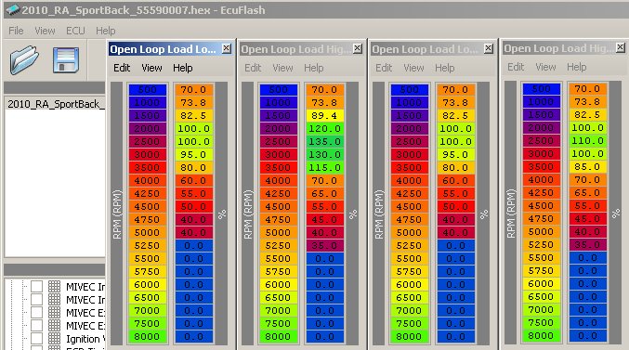Open main View menu beside ECU
The image size is (629, 350).
click(45, 31)
